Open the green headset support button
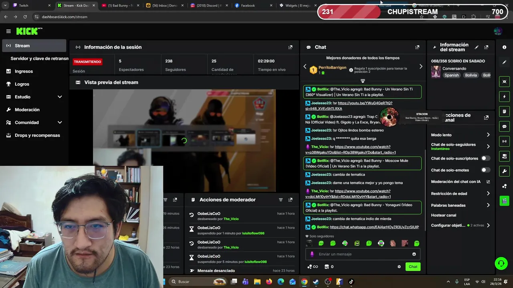 [x=501, y=263]
